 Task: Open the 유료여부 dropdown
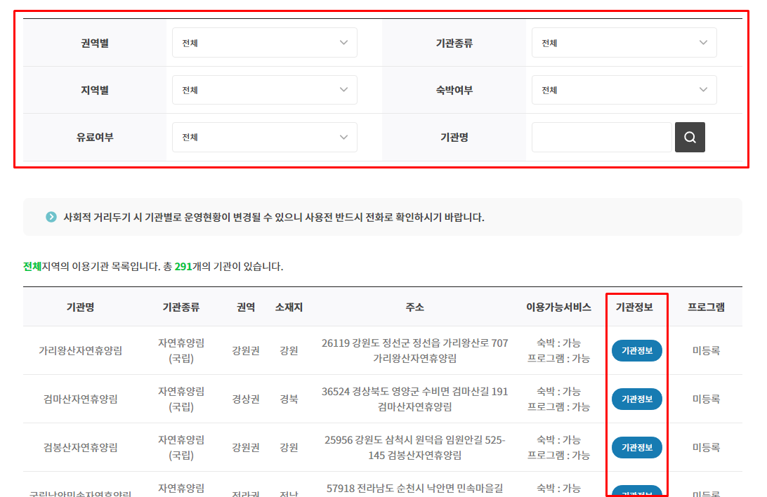(x=264, y=137)
